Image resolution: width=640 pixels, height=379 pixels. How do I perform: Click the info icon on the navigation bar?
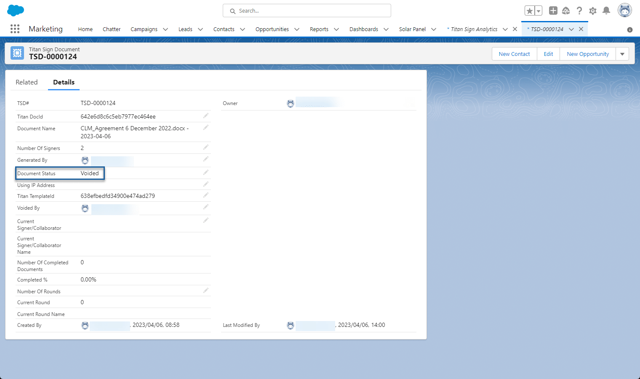point(629,29)
